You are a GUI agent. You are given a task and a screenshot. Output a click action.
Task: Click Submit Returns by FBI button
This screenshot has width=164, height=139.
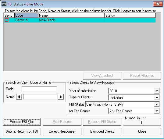[22, 131]
